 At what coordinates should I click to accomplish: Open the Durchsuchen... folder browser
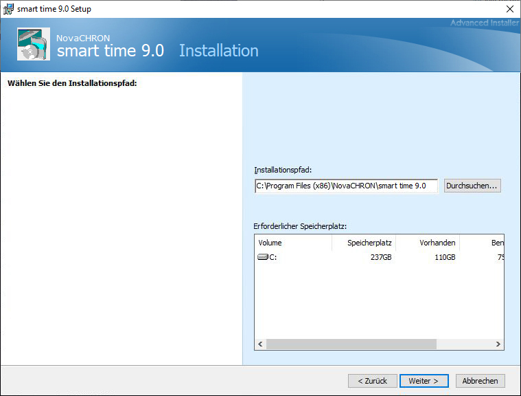pyautogui.click(x=472, y=186)
